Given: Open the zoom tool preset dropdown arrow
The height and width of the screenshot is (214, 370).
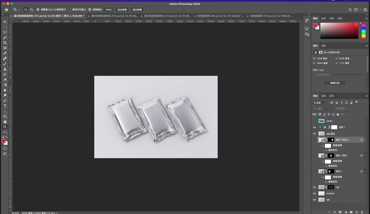Looking at the screenshot, I should 19,10.
